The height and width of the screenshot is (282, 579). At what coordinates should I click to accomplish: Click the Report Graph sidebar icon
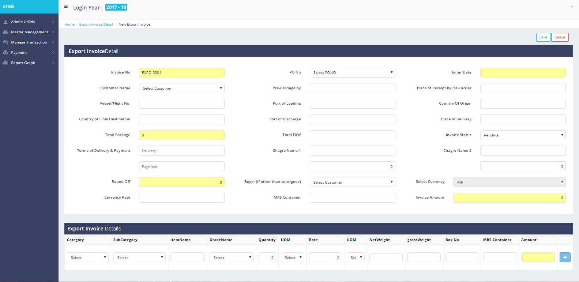5,63
